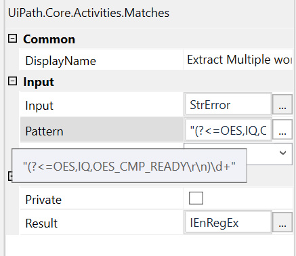Collapse the Common section

click(x=12, y=39)
